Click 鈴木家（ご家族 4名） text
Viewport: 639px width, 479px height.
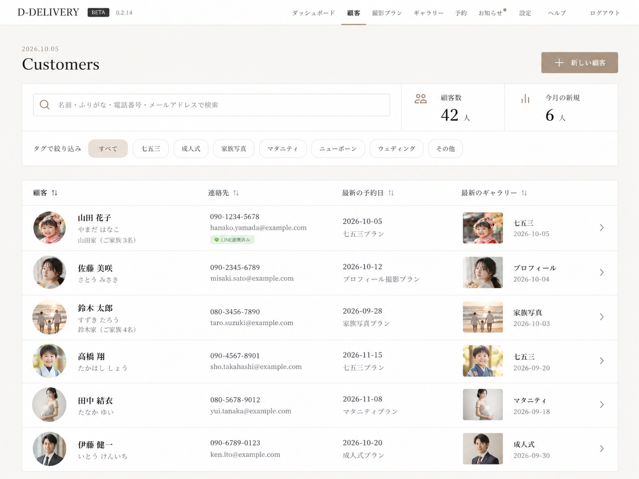(107, 329)
